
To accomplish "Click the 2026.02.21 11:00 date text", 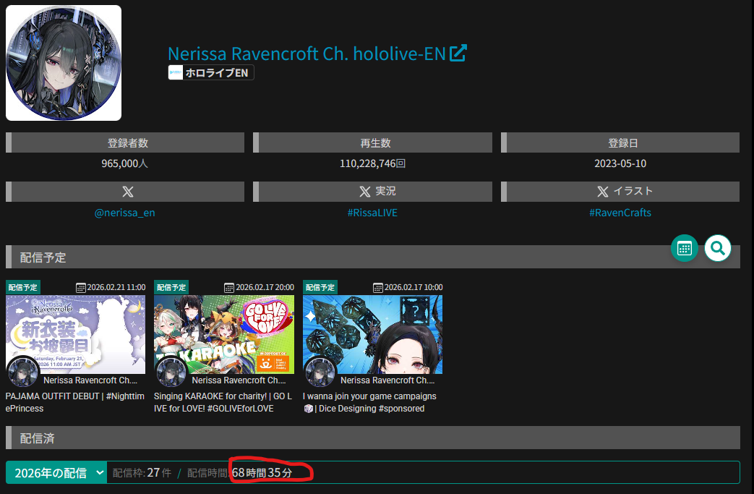I will (x=116, y=287).
